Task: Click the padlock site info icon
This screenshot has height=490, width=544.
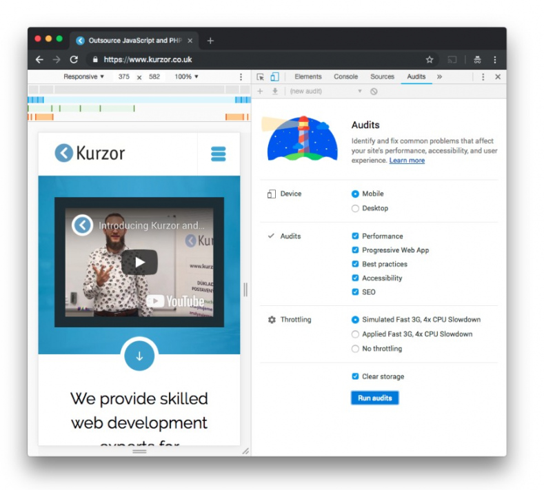Action: 95,59
